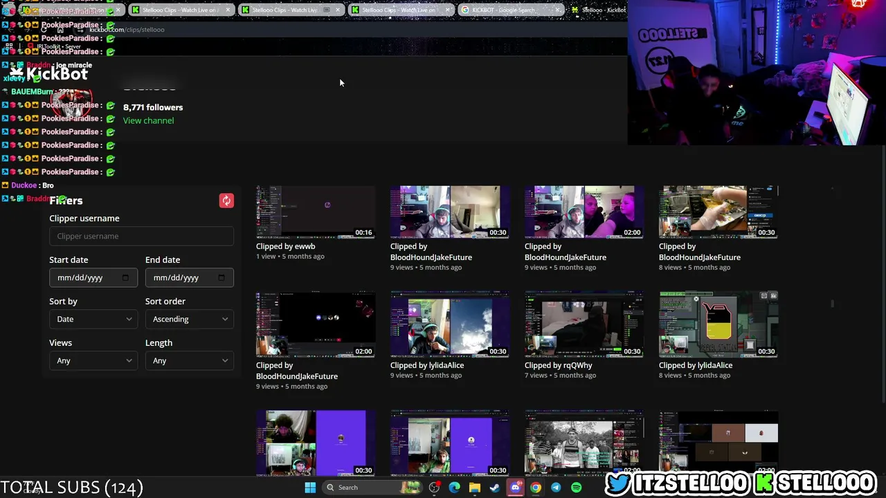Focus the Clipper username input field
This screenshot has height=498, width=886.
coord(141,236)
